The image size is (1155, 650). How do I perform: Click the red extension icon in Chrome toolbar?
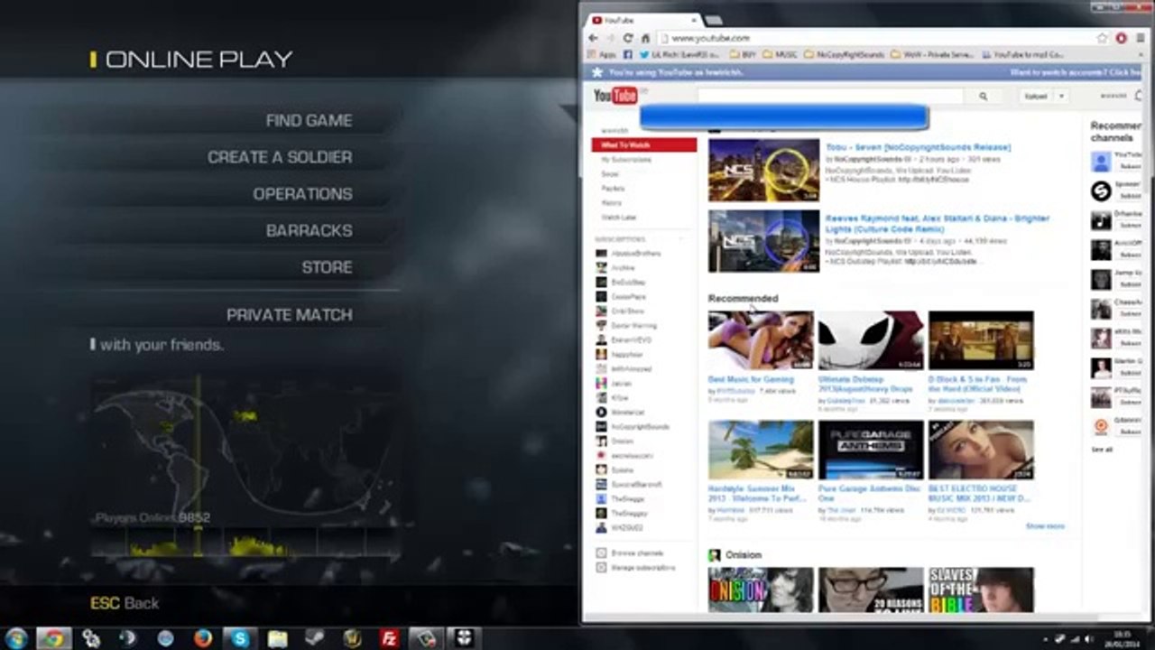[1122, 38]
